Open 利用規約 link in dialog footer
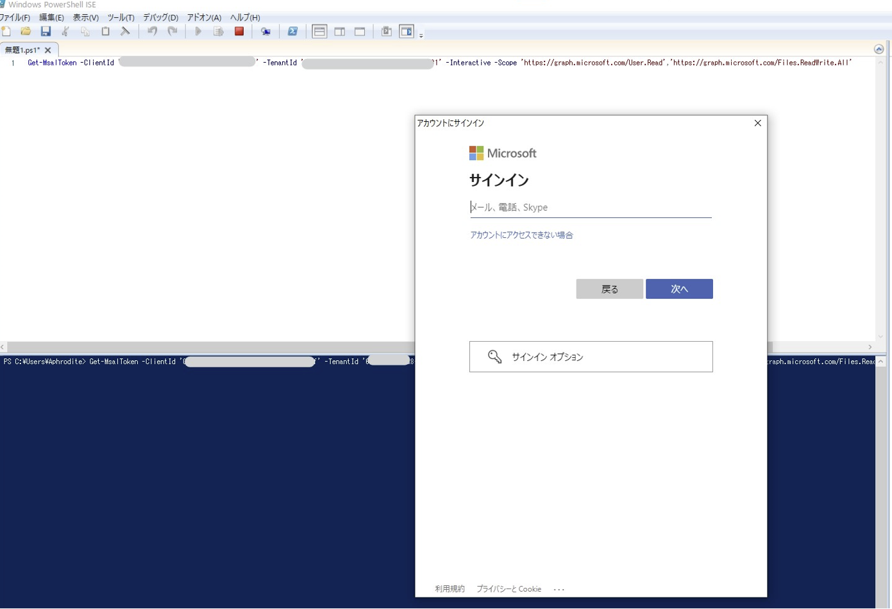The height and width of the screenshot is (609, 892). tap(450, 589)
